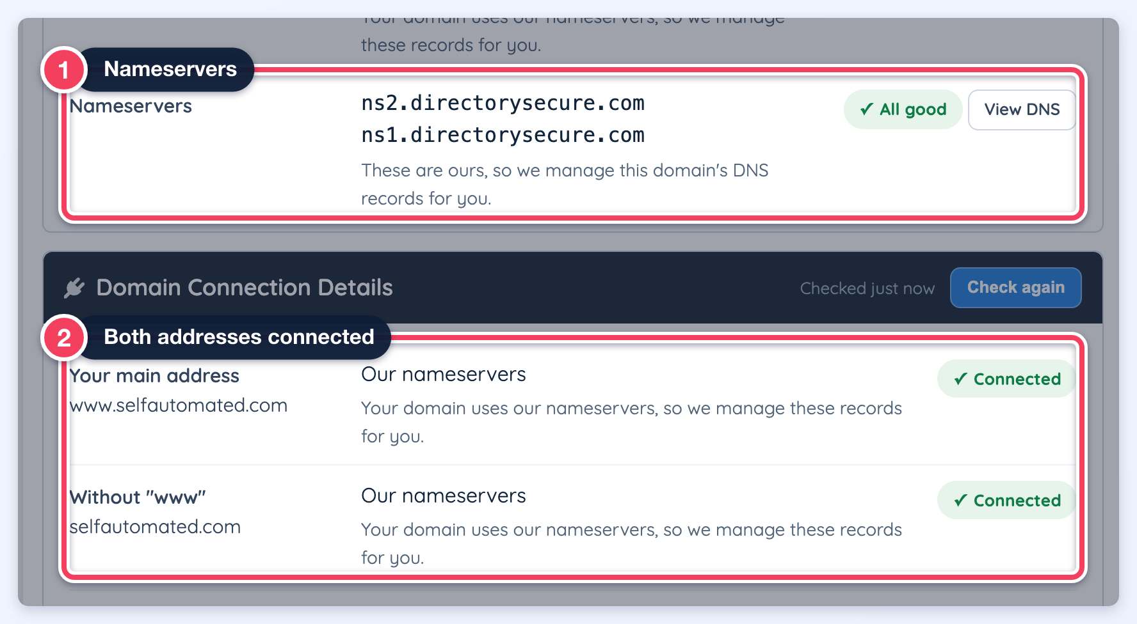1137x624 pixels.
Task: Select the ns2.directorysecure.com nameserver text
Action: (x=503, y=103)
